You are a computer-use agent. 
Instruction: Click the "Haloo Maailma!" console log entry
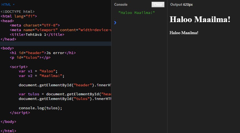[x=136, y=13]
